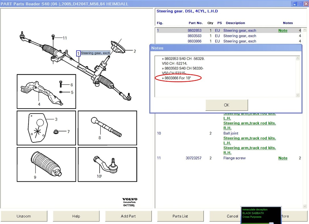Click the Steering gear, exch diagram label
Image resolution: width=309 pixels, height=224 pixels.
96,53
